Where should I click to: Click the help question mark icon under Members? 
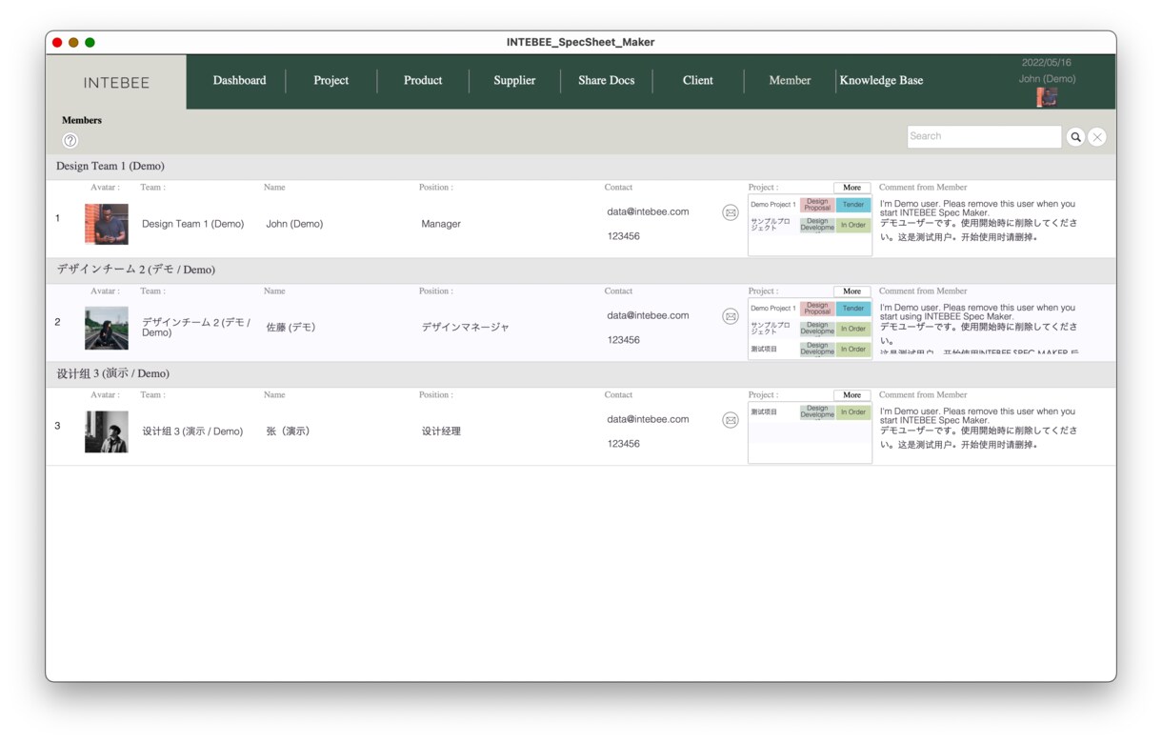pos(70,140)
